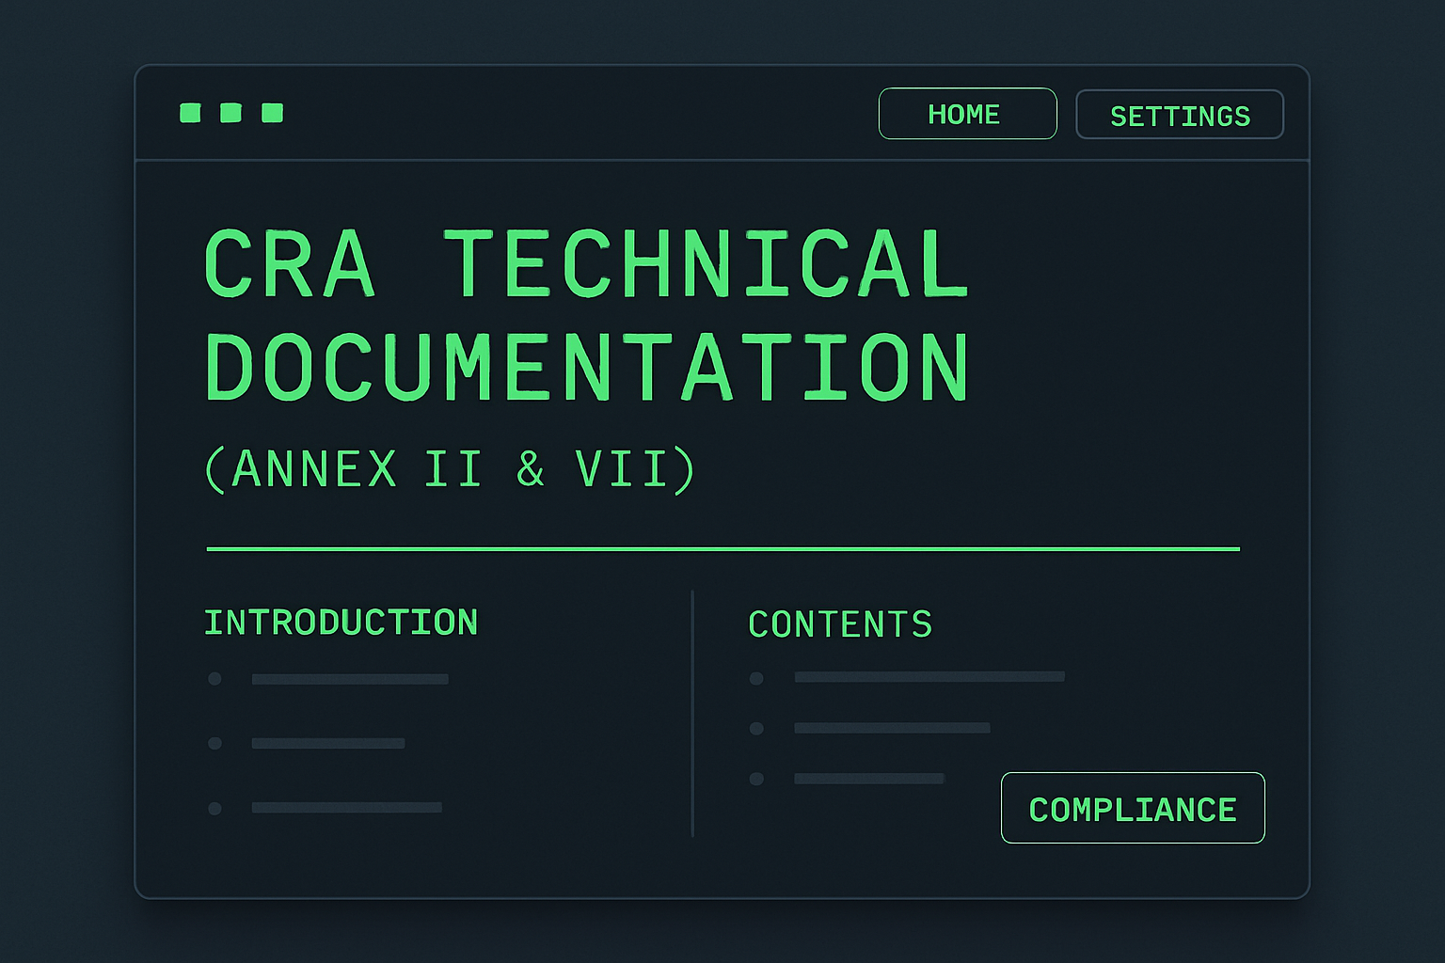Image resolution: width=1445 pixels, height=963 pixels.
Task: Collapse the ANNEX II & VII subtitle
Action: click(x=453, y=466)
